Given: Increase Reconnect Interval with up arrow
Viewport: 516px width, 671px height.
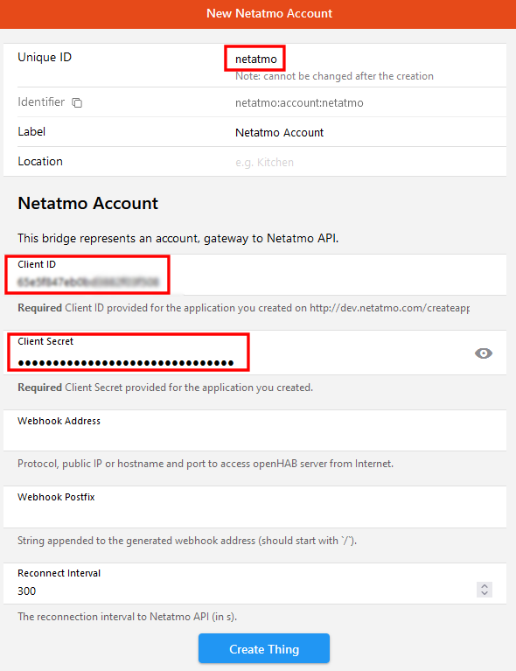Looking at the screenshot, I should 485,586.
